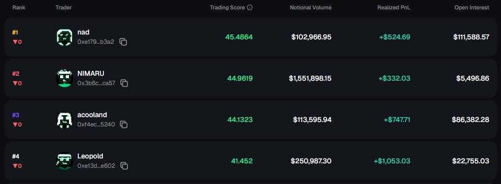
Task: Open trader name Leopold
Action: coord(90,156)
